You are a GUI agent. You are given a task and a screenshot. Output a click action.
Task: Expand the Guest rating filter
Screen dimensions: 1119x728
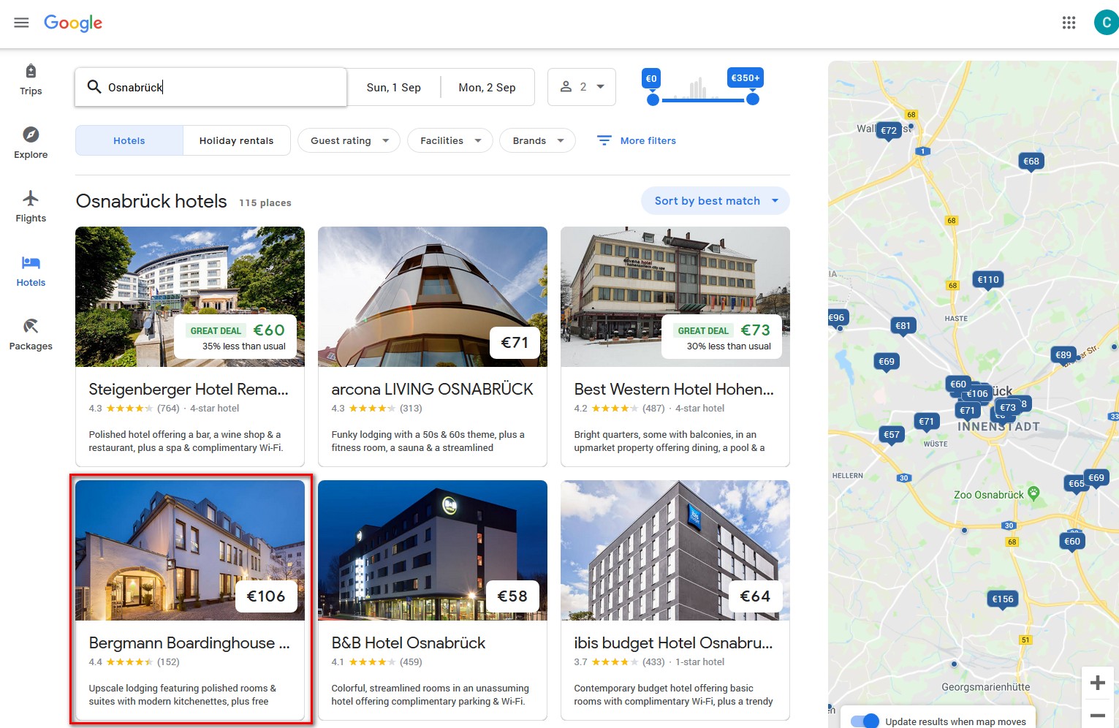coord(349,140)
